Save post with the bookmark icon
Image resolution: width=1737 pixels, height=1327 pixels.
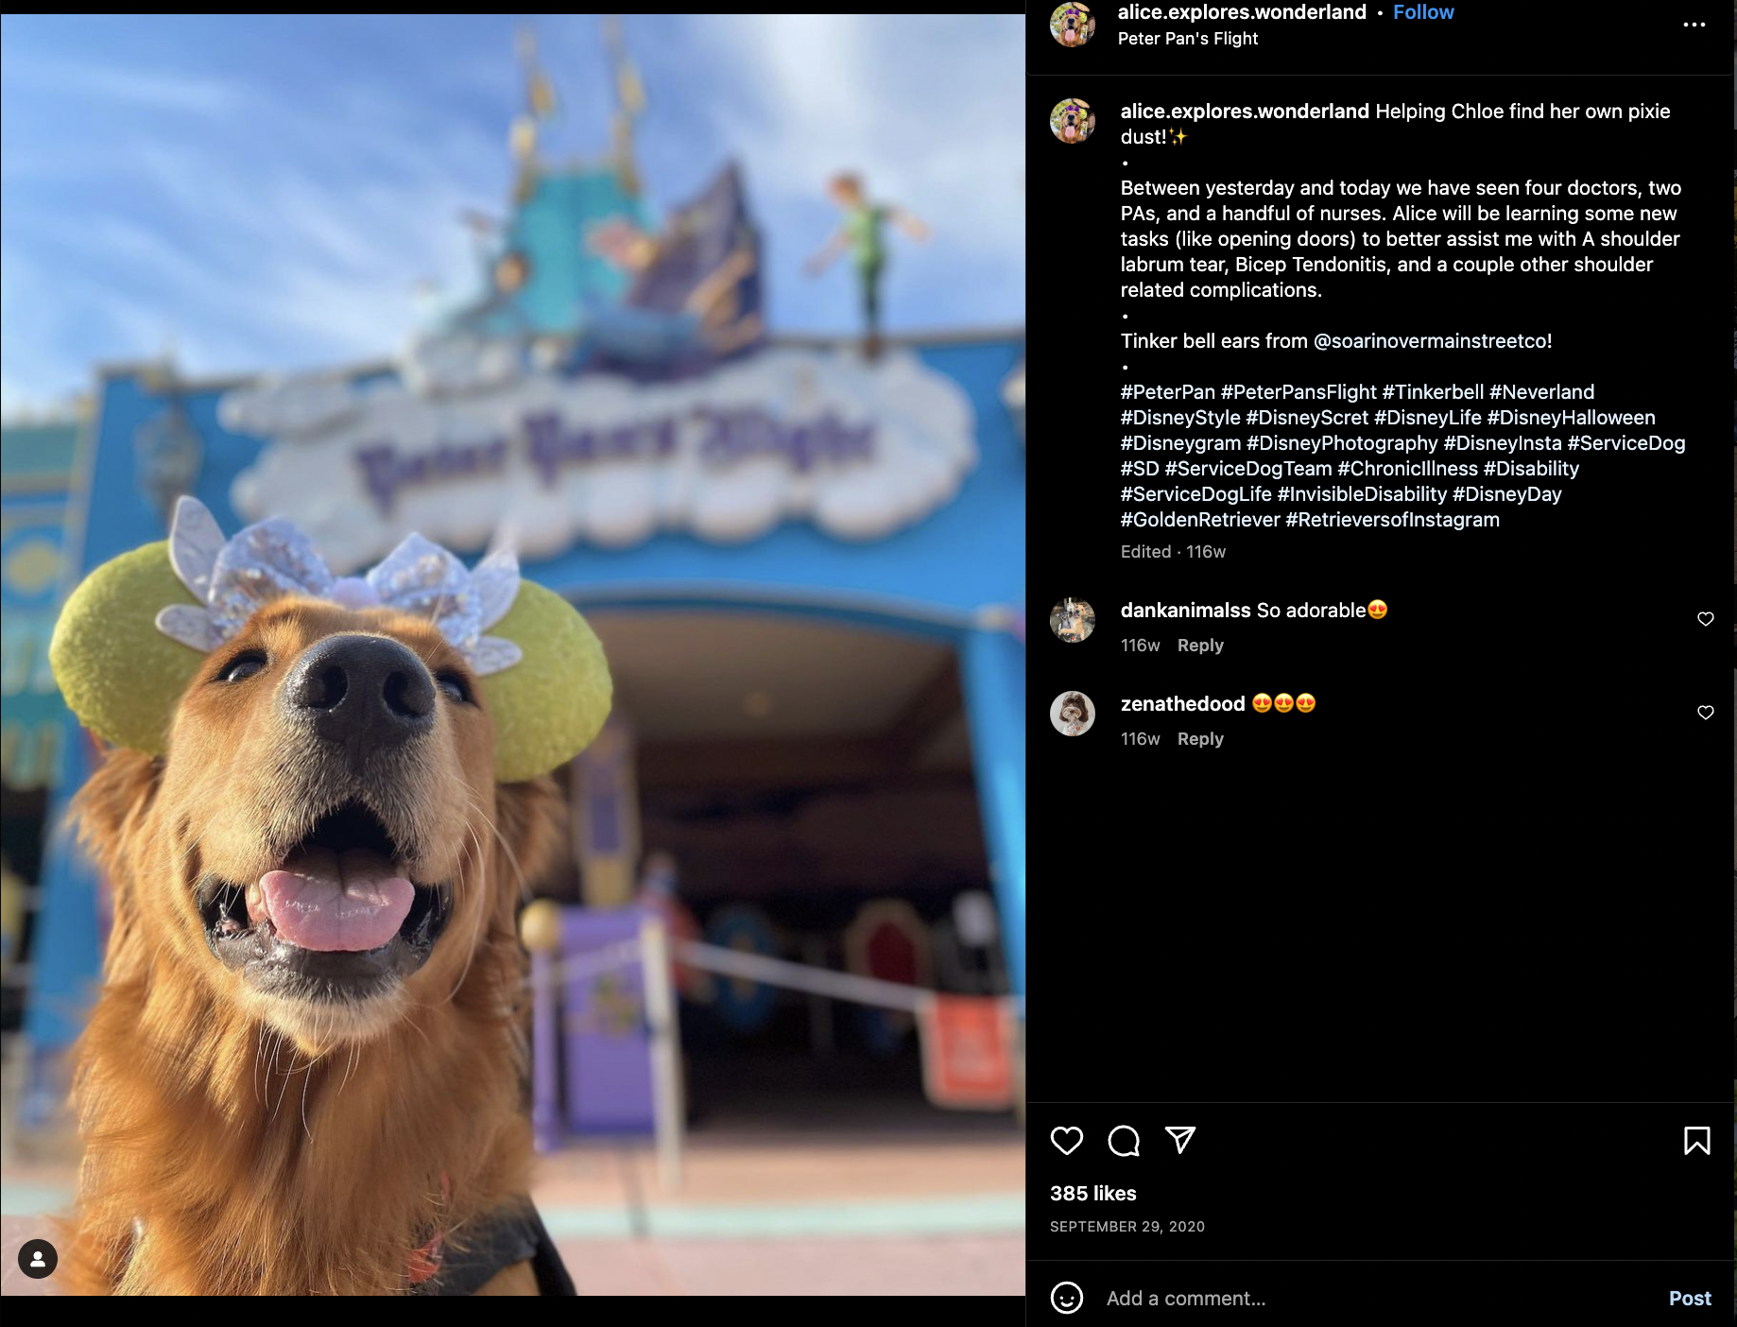[1696, 1141]
